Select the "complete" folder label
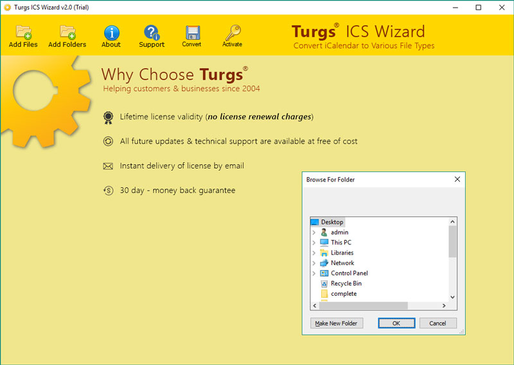 tap(344, 294)
